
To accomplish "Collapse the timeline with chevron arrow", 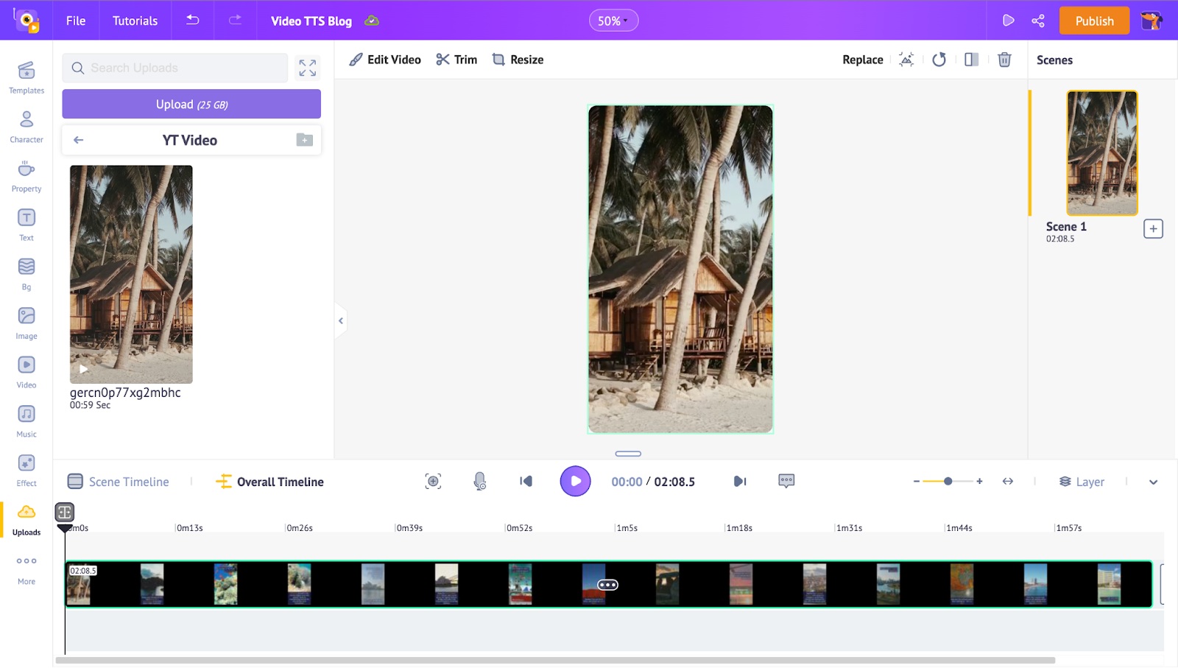I will tap(1153, 482).
